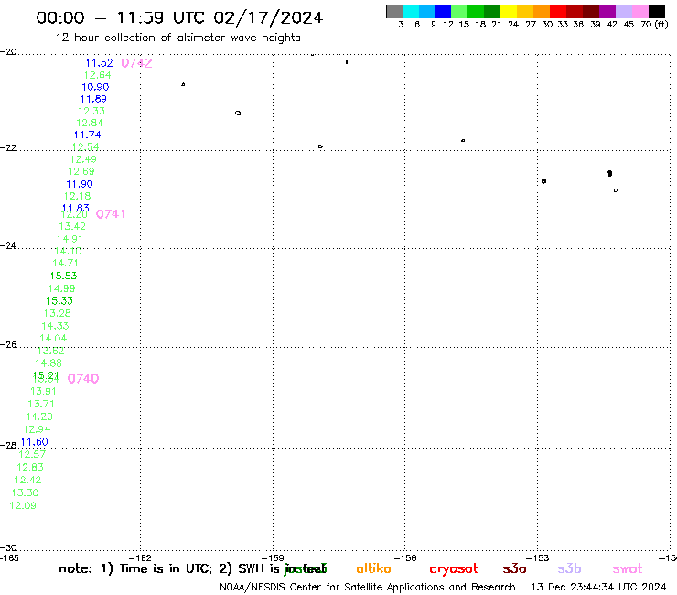
Task: Select the dark green value 15.53
Action: click(x=63, y=276)
